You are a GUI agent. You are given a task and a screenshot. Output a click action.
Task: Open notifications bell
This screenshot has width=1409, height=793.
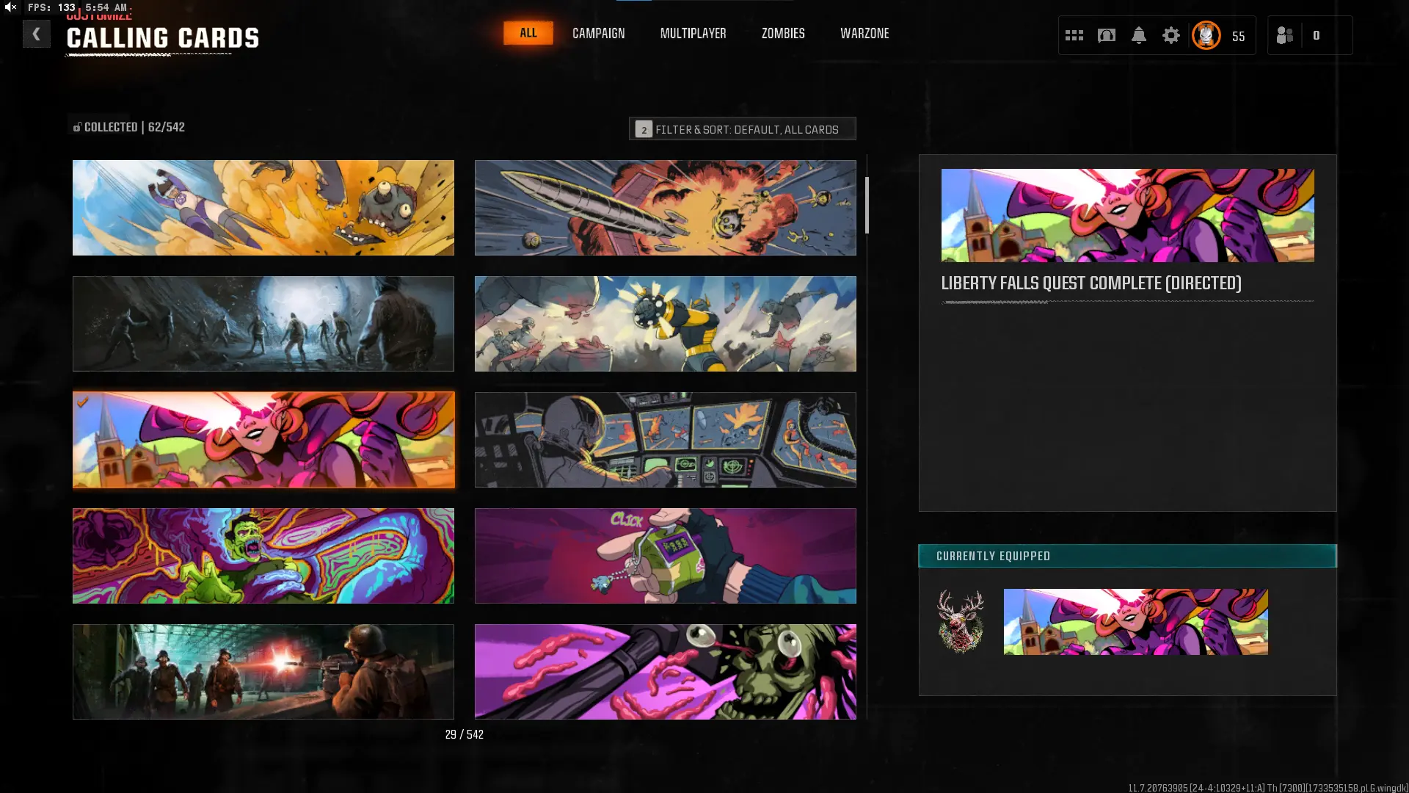1139,35
